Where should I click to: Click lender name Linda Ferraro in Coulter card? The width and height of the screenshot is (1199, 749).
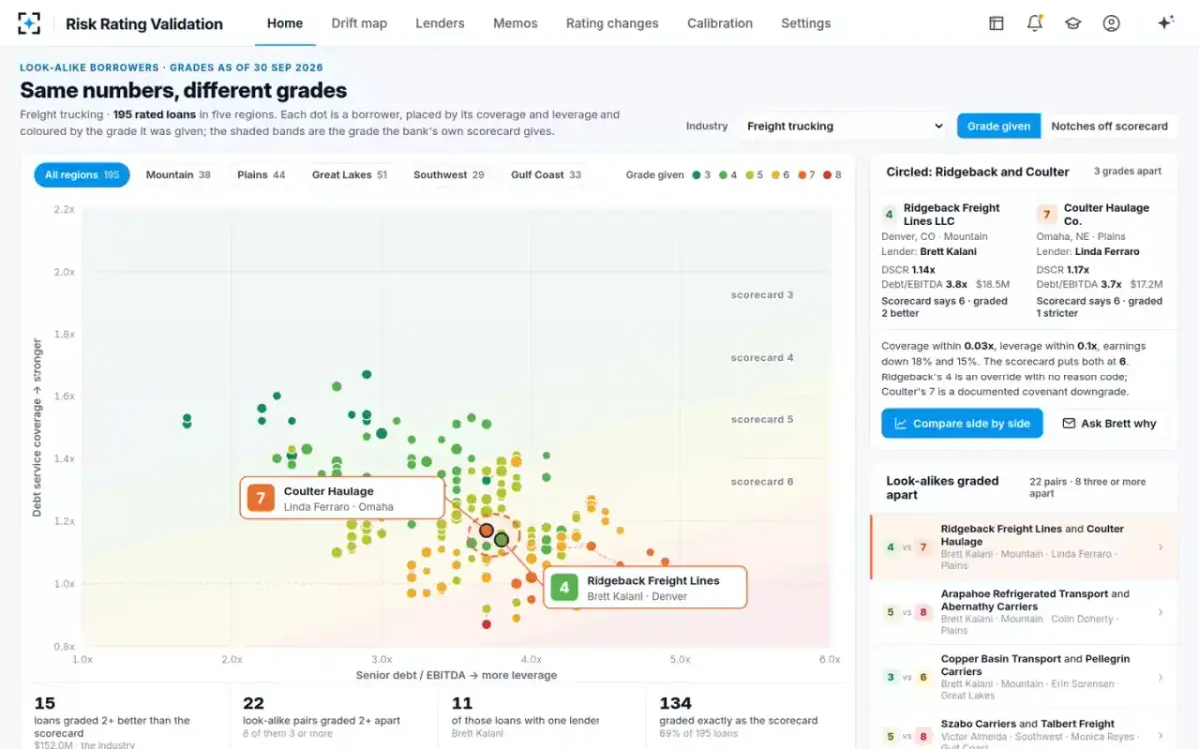pos(1107,252)
